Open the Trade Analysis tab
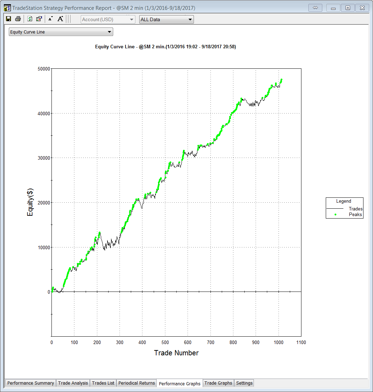The height and width of the screenshot is (392, 373). point(73,383)
